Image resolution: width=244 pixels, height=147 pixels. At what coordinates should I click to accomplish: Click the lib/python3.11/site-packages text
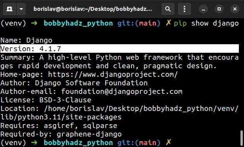click(x=61, y=117)
